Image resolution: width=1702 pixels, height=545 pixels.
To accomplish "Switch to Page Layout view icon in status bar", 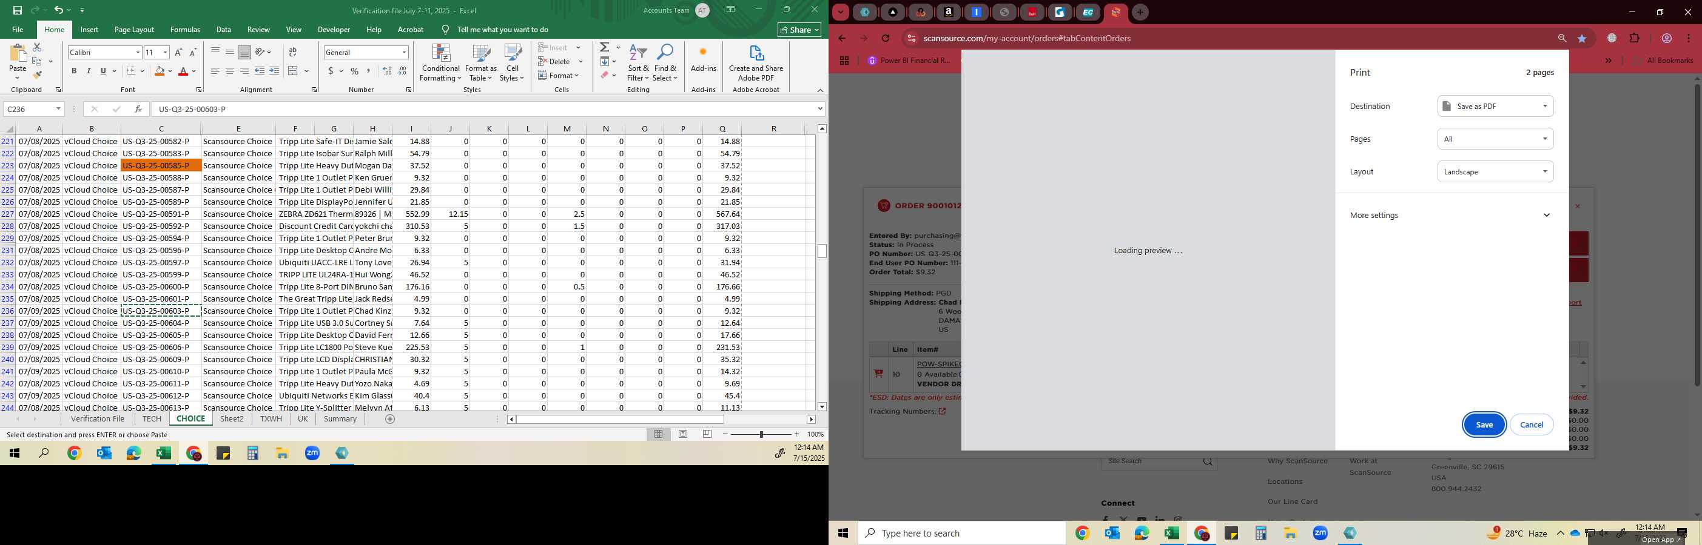I will 683,434.
